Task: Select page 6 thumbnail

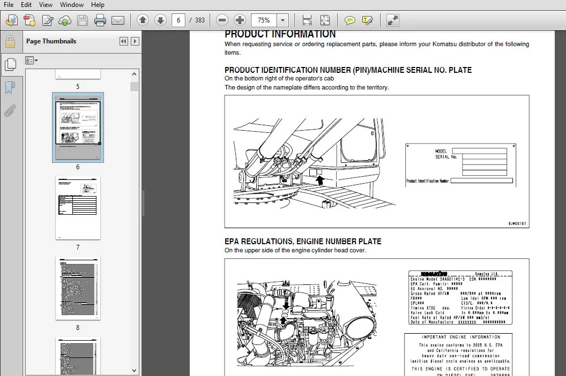Action: [78, 127]
